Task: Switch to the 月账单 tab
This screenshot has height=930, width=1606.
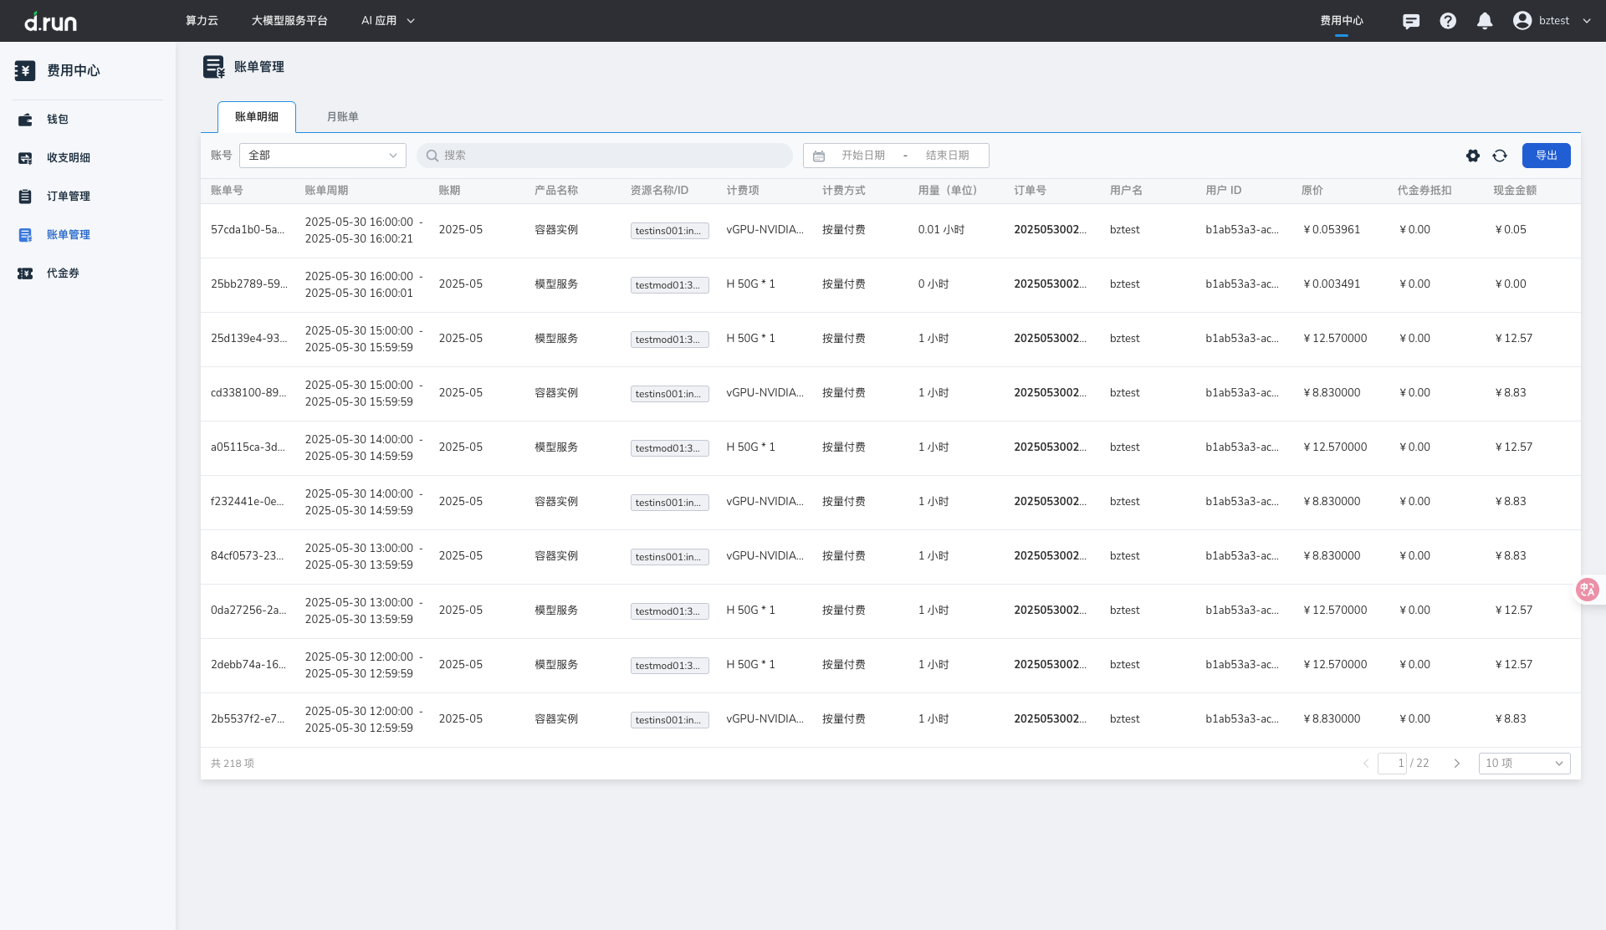Action: click(342, 117)
